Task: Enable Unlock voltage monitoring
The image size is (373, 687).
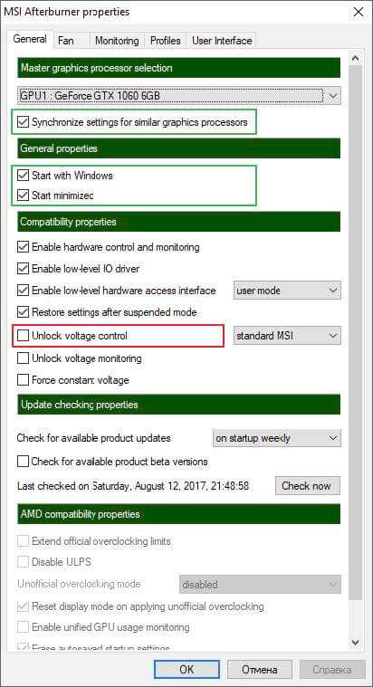Action: [x=23, y=358]
